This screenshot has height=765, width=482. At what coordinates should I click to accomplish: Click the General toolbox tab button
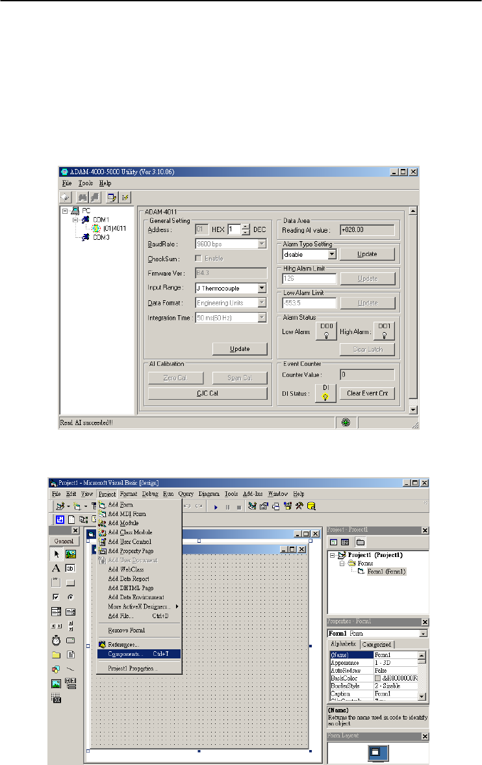64,541
